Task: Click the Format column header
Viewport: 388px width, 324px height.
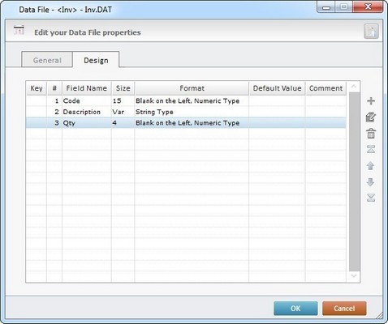Action: pyautogui.click(x=192, y=88)
